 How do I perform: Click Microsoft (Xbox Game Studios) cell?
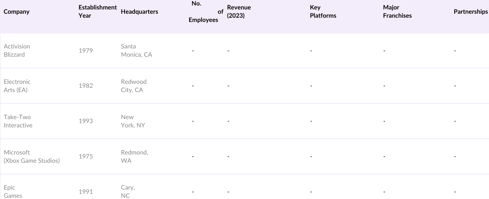pos(31,157)
